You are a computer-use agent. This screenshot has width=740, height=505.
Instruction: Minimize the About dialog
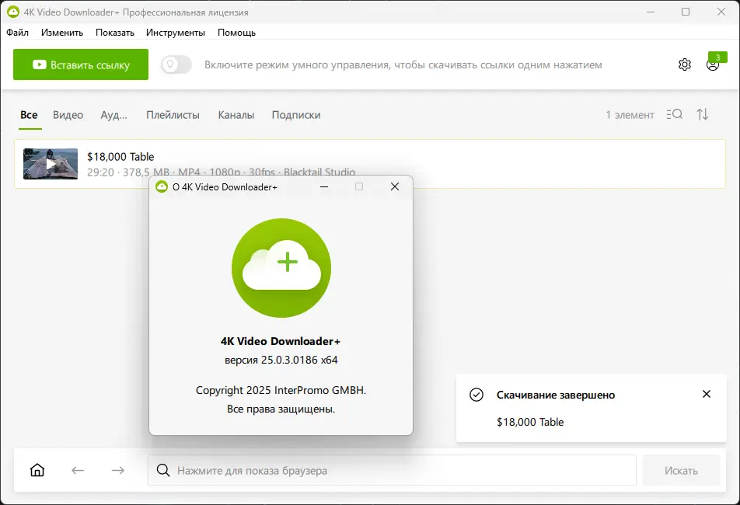pos(323,186)
